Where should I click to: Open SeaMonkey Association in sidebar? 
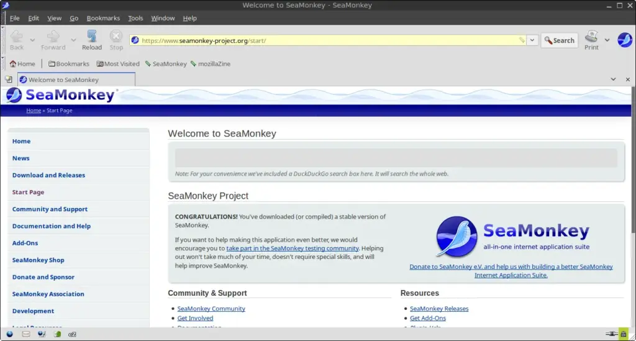tap(48, 294)
